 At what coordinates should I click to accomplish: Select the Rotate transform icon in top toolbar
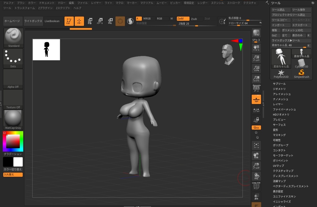[110, 21]
